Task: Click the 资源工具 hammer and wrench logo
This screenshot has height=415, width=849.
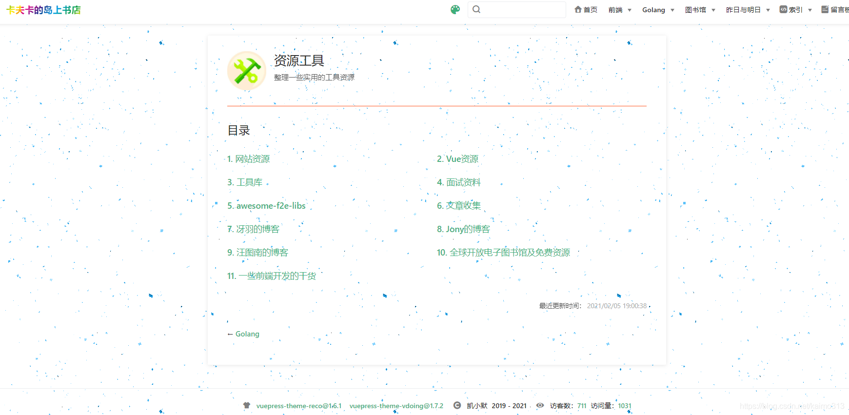Action: pyautogui.click(x=247, y=71)
